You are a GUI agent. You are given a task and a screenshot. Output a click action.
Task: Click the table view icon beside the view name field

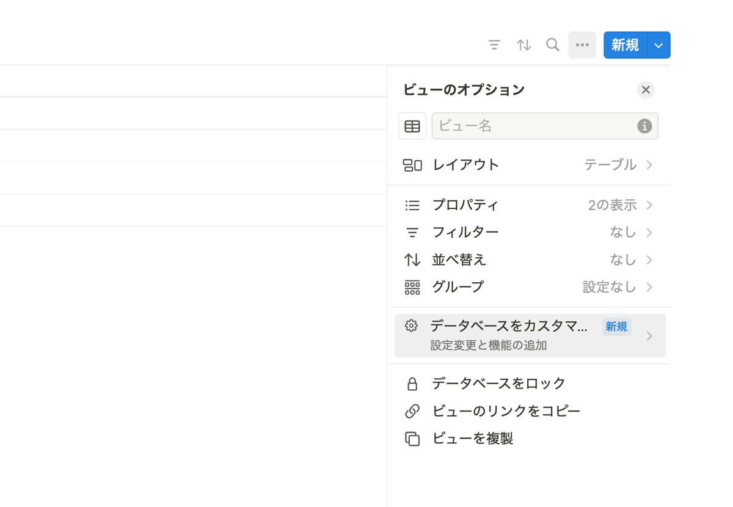click(x=412, y=126)
